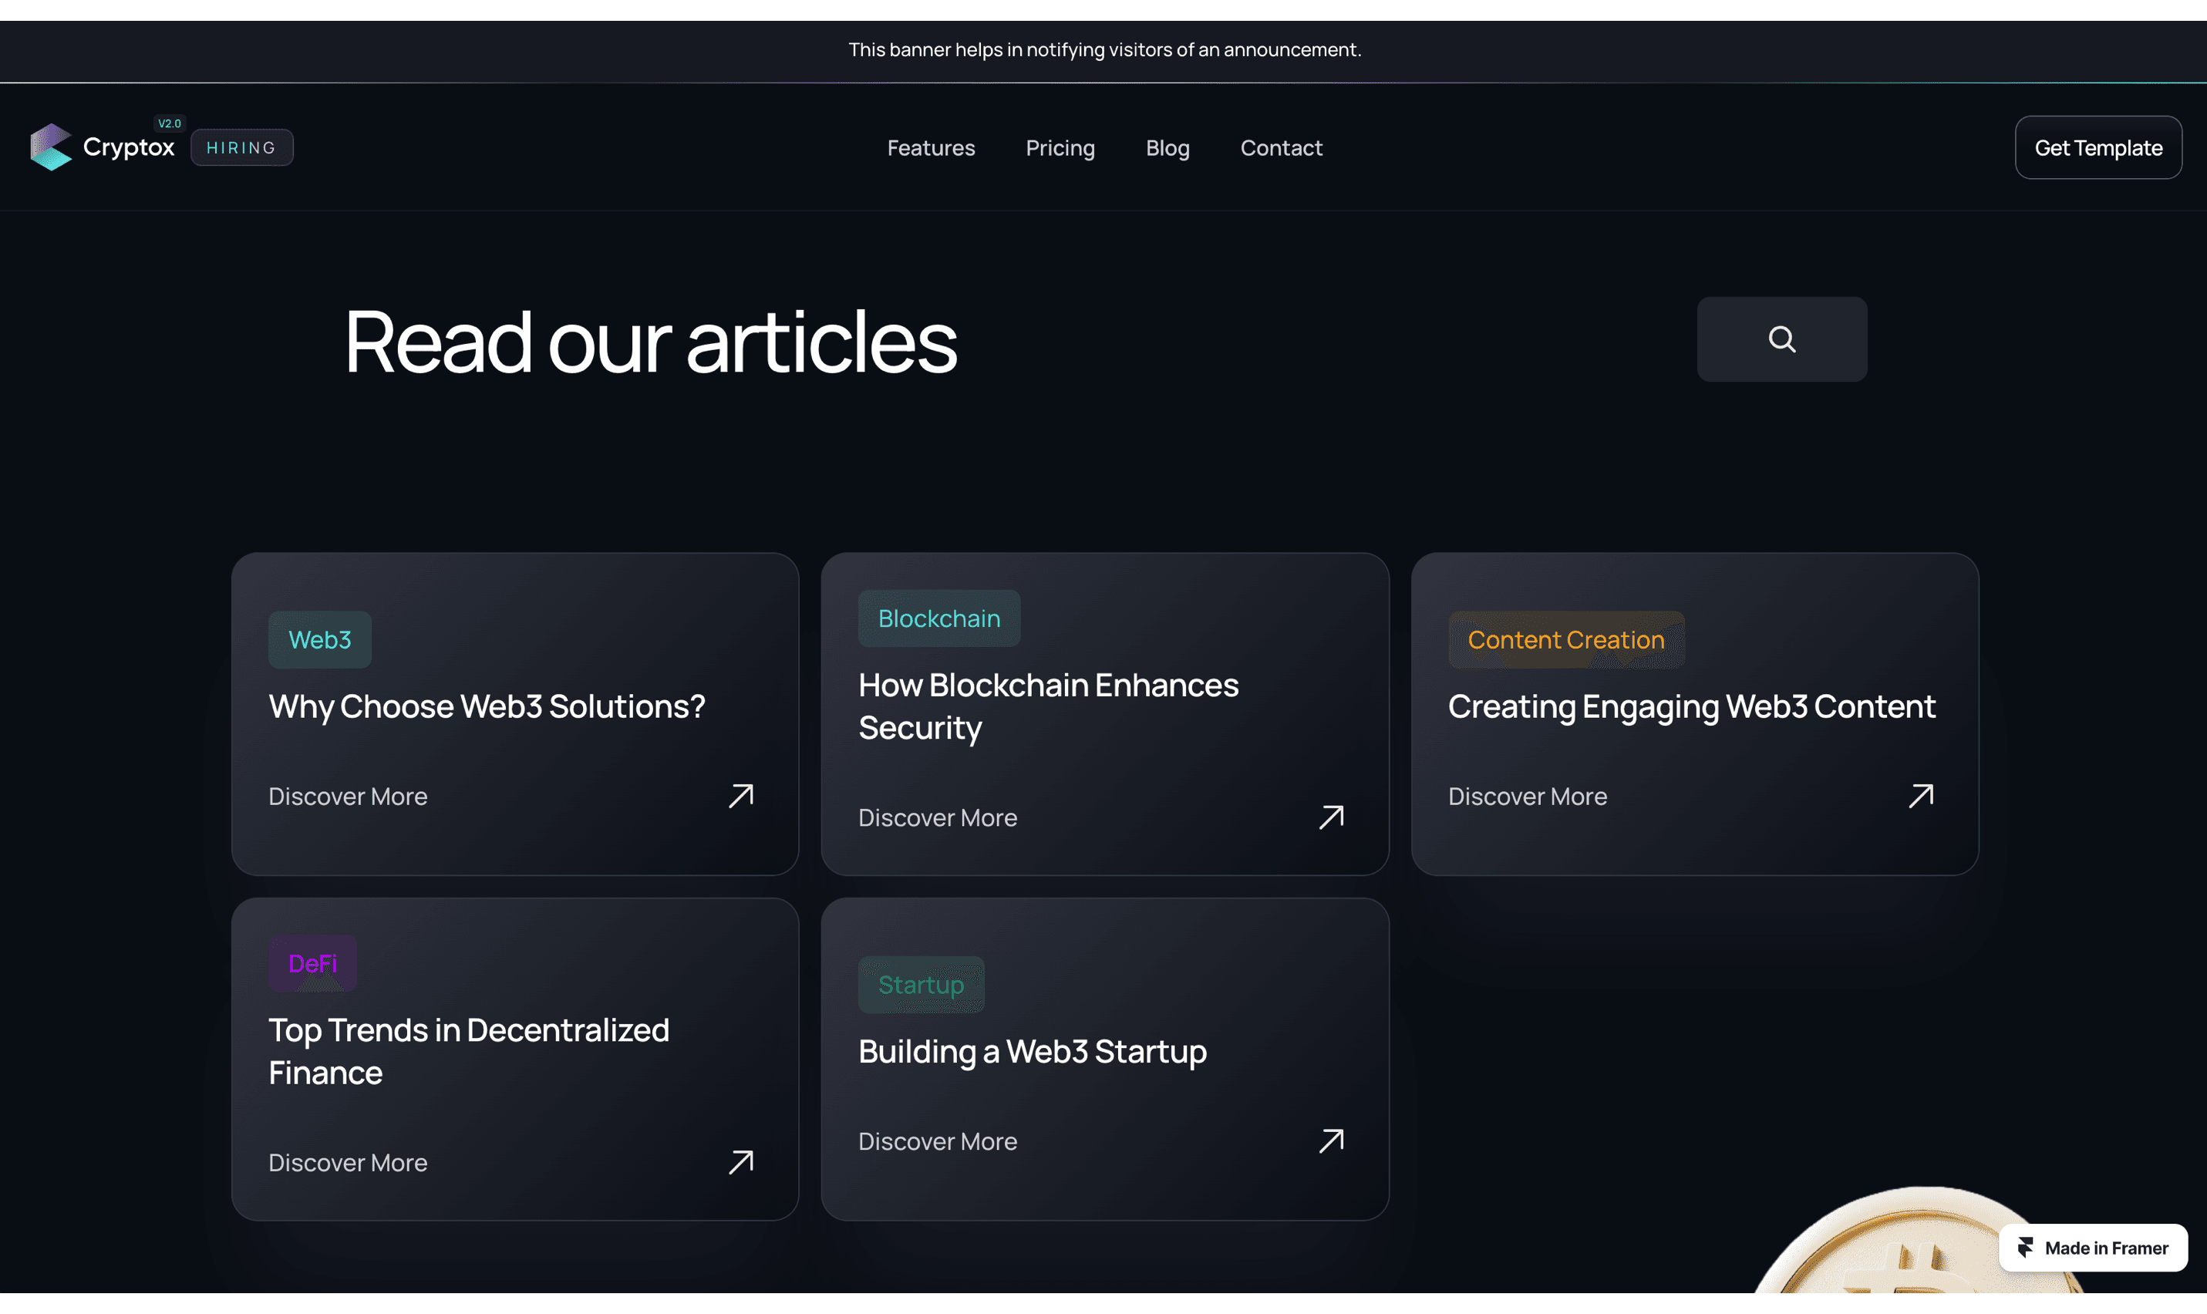Click the announcement banner text

[x=1104, y=49]
